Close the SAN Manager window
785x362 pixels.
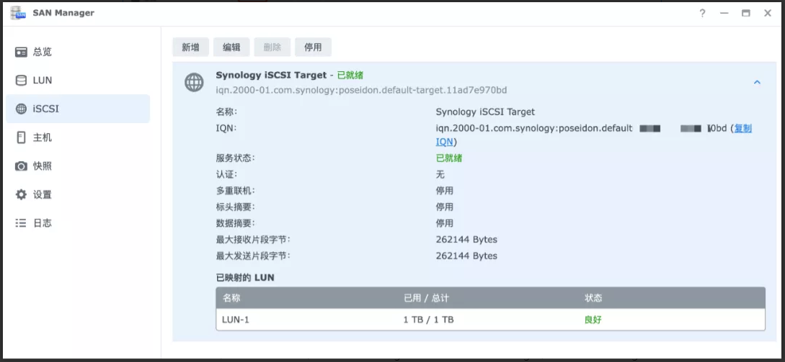tap(768, 14)
